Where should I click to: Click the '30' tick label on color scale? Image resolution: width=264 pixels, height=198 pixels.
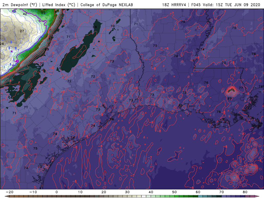coord(127,192)
